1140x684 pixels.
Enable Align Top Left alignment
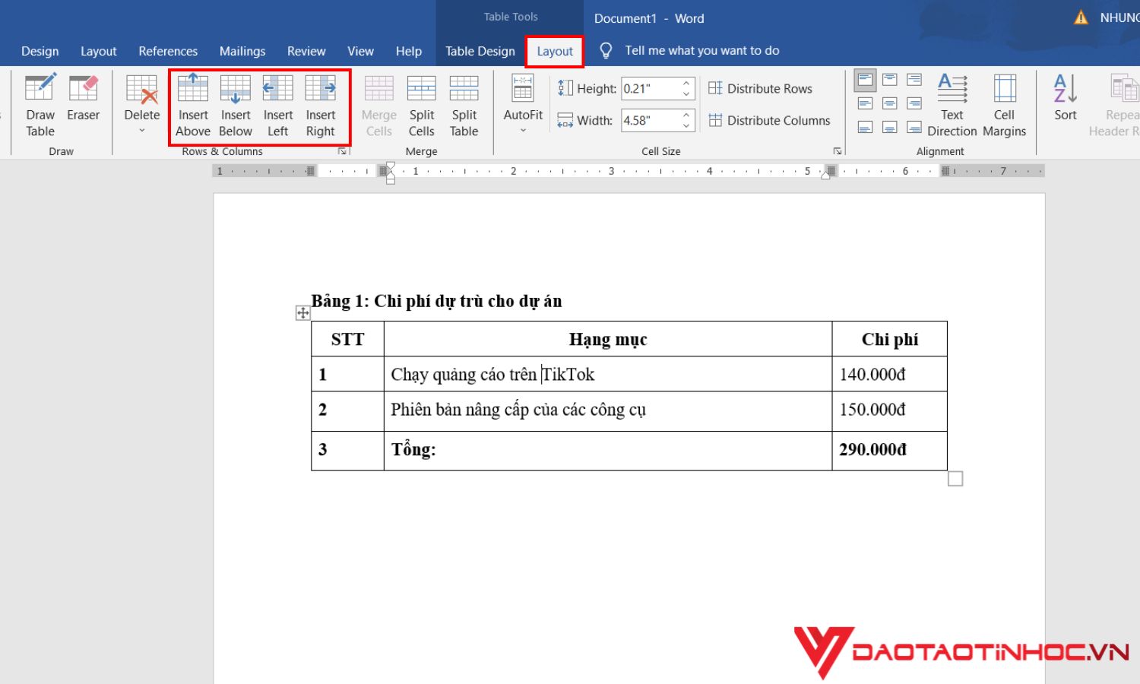865,78
